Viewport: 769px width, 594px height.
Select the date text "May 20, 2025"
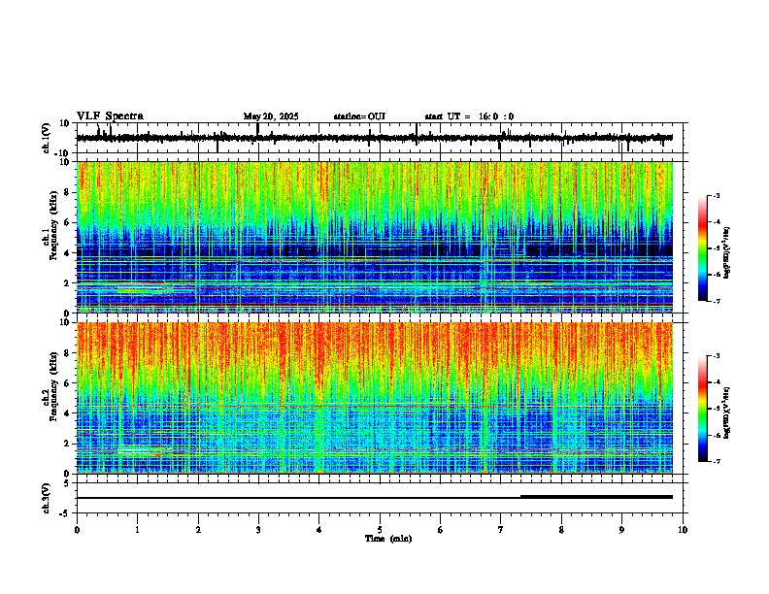271,116
